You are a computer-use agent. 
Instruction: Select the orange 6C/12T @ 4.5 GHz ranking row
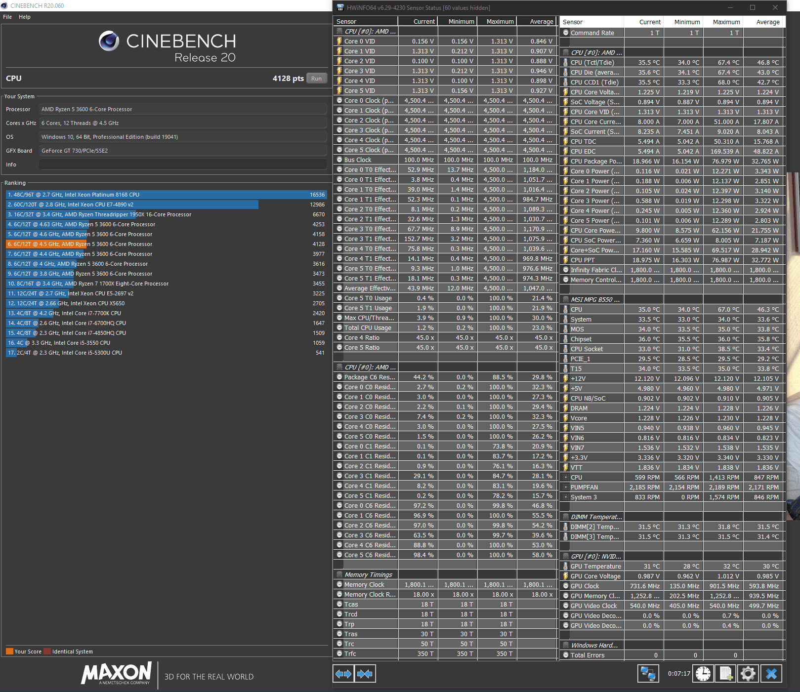166,244
